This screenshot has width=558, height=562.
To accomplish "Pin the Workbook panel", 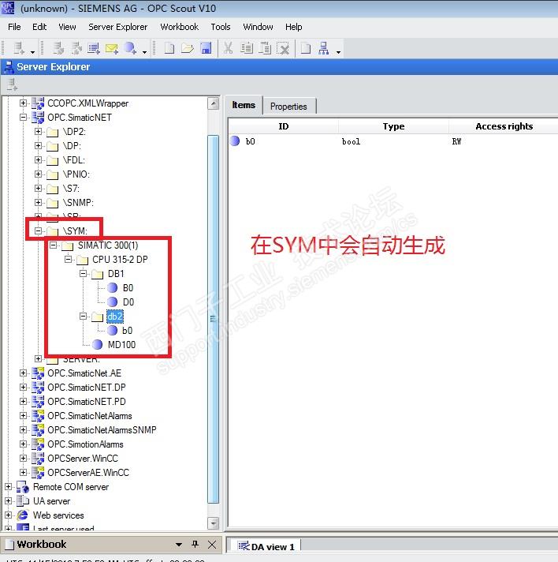I will [195, 545].
